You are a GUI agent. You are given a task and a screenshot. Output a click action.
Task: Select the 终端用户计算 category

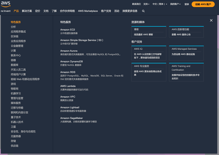(x=18, y=74)
